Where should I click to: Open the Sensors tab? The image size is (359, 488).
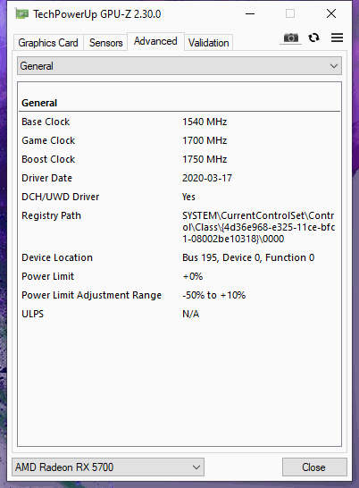(x=105, y=43)
